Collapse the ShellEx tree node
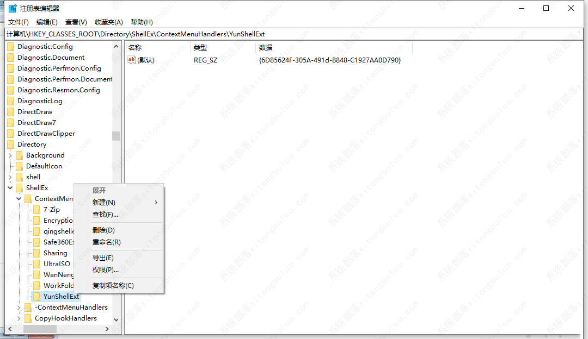Image resolution: width=588 pixels, height=339 pixels. [10, 188]
